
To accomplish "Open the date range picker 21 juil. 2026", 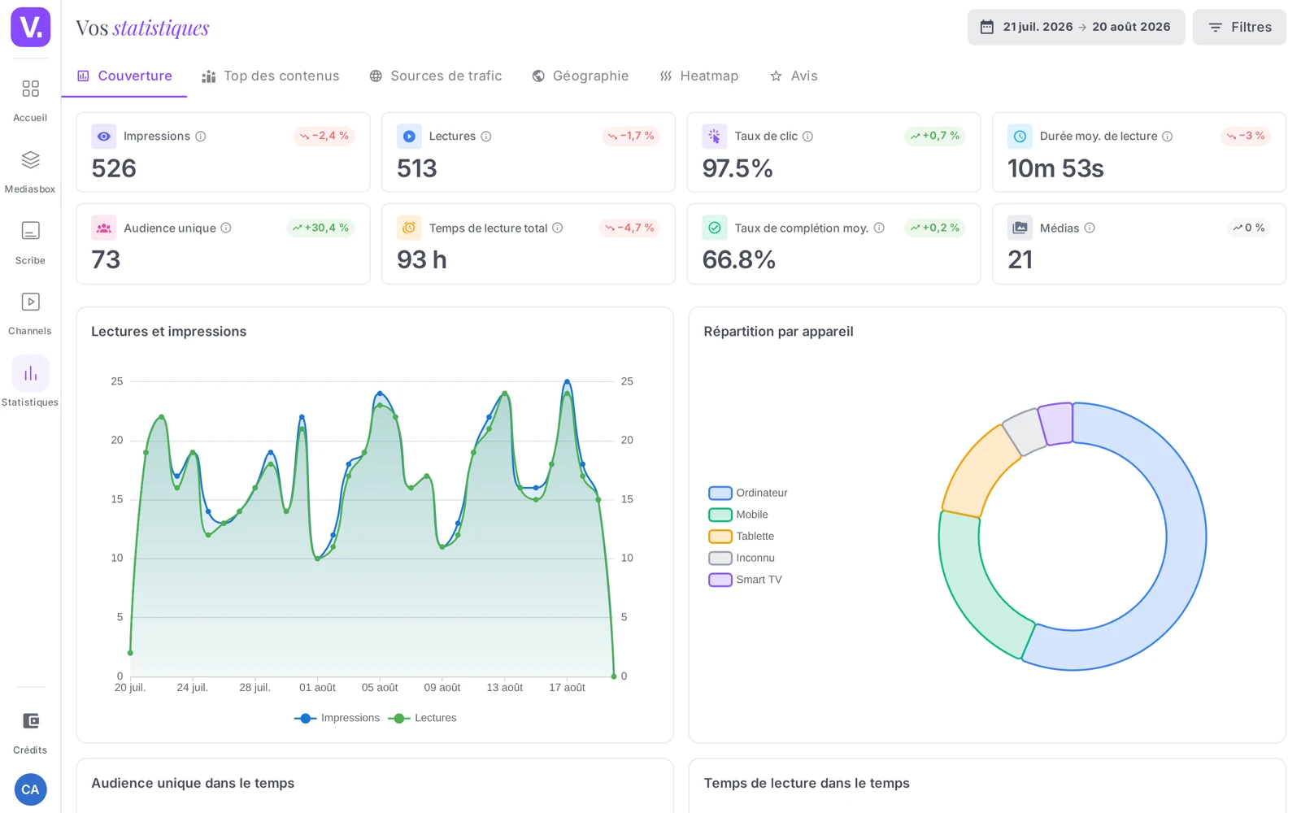I will coord(1076,27).
